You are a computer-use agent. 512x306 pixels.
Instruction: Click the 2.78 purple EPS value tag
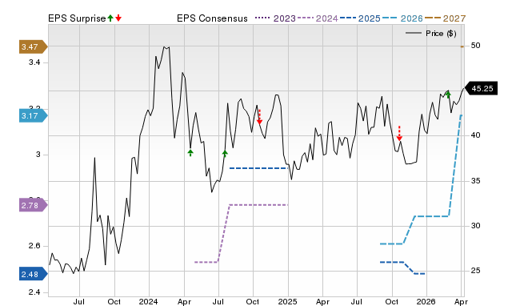click(x=34, y=205)
